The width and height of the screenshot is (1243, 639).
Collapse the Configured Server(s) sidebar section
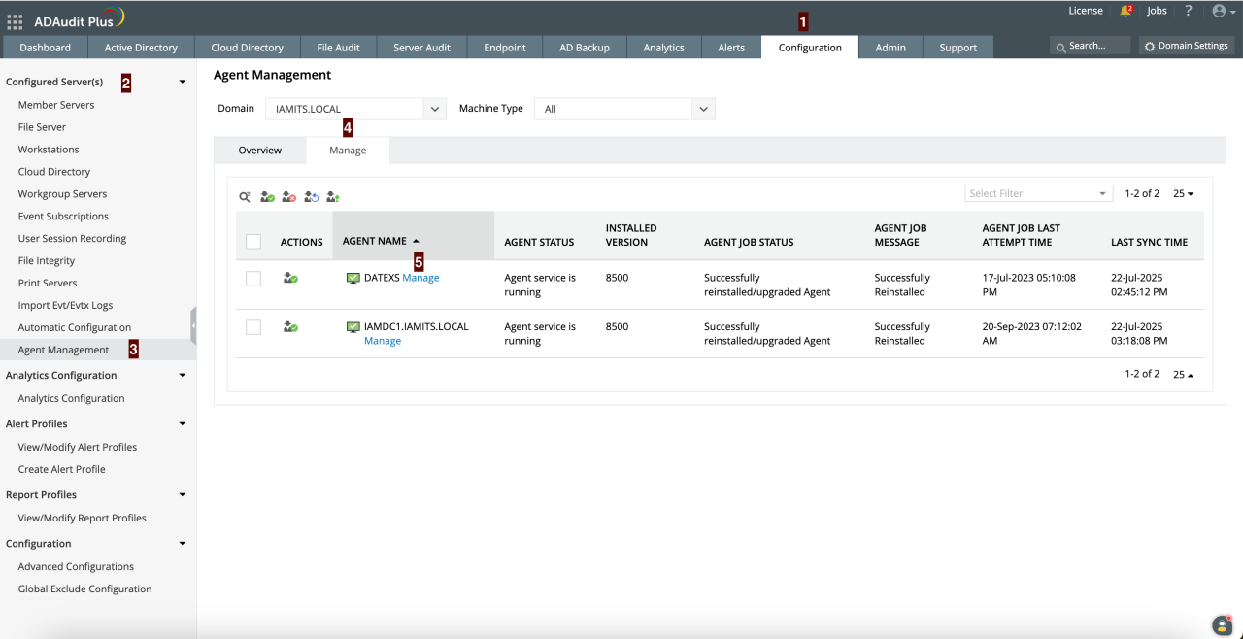[x=182, y=82]
